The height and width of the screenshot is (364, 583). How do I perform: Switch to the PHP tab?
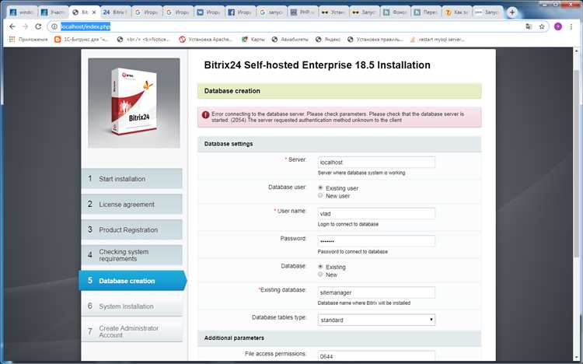click(302, 12)
